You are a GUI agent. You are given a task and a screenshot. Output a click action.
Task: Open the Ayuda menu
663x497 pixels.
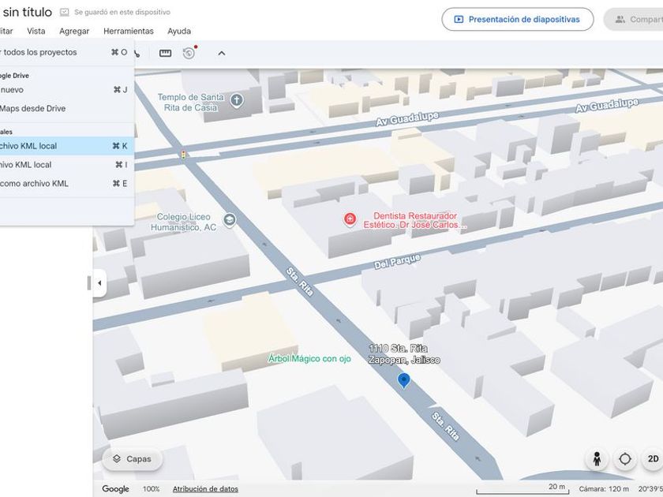179,32
